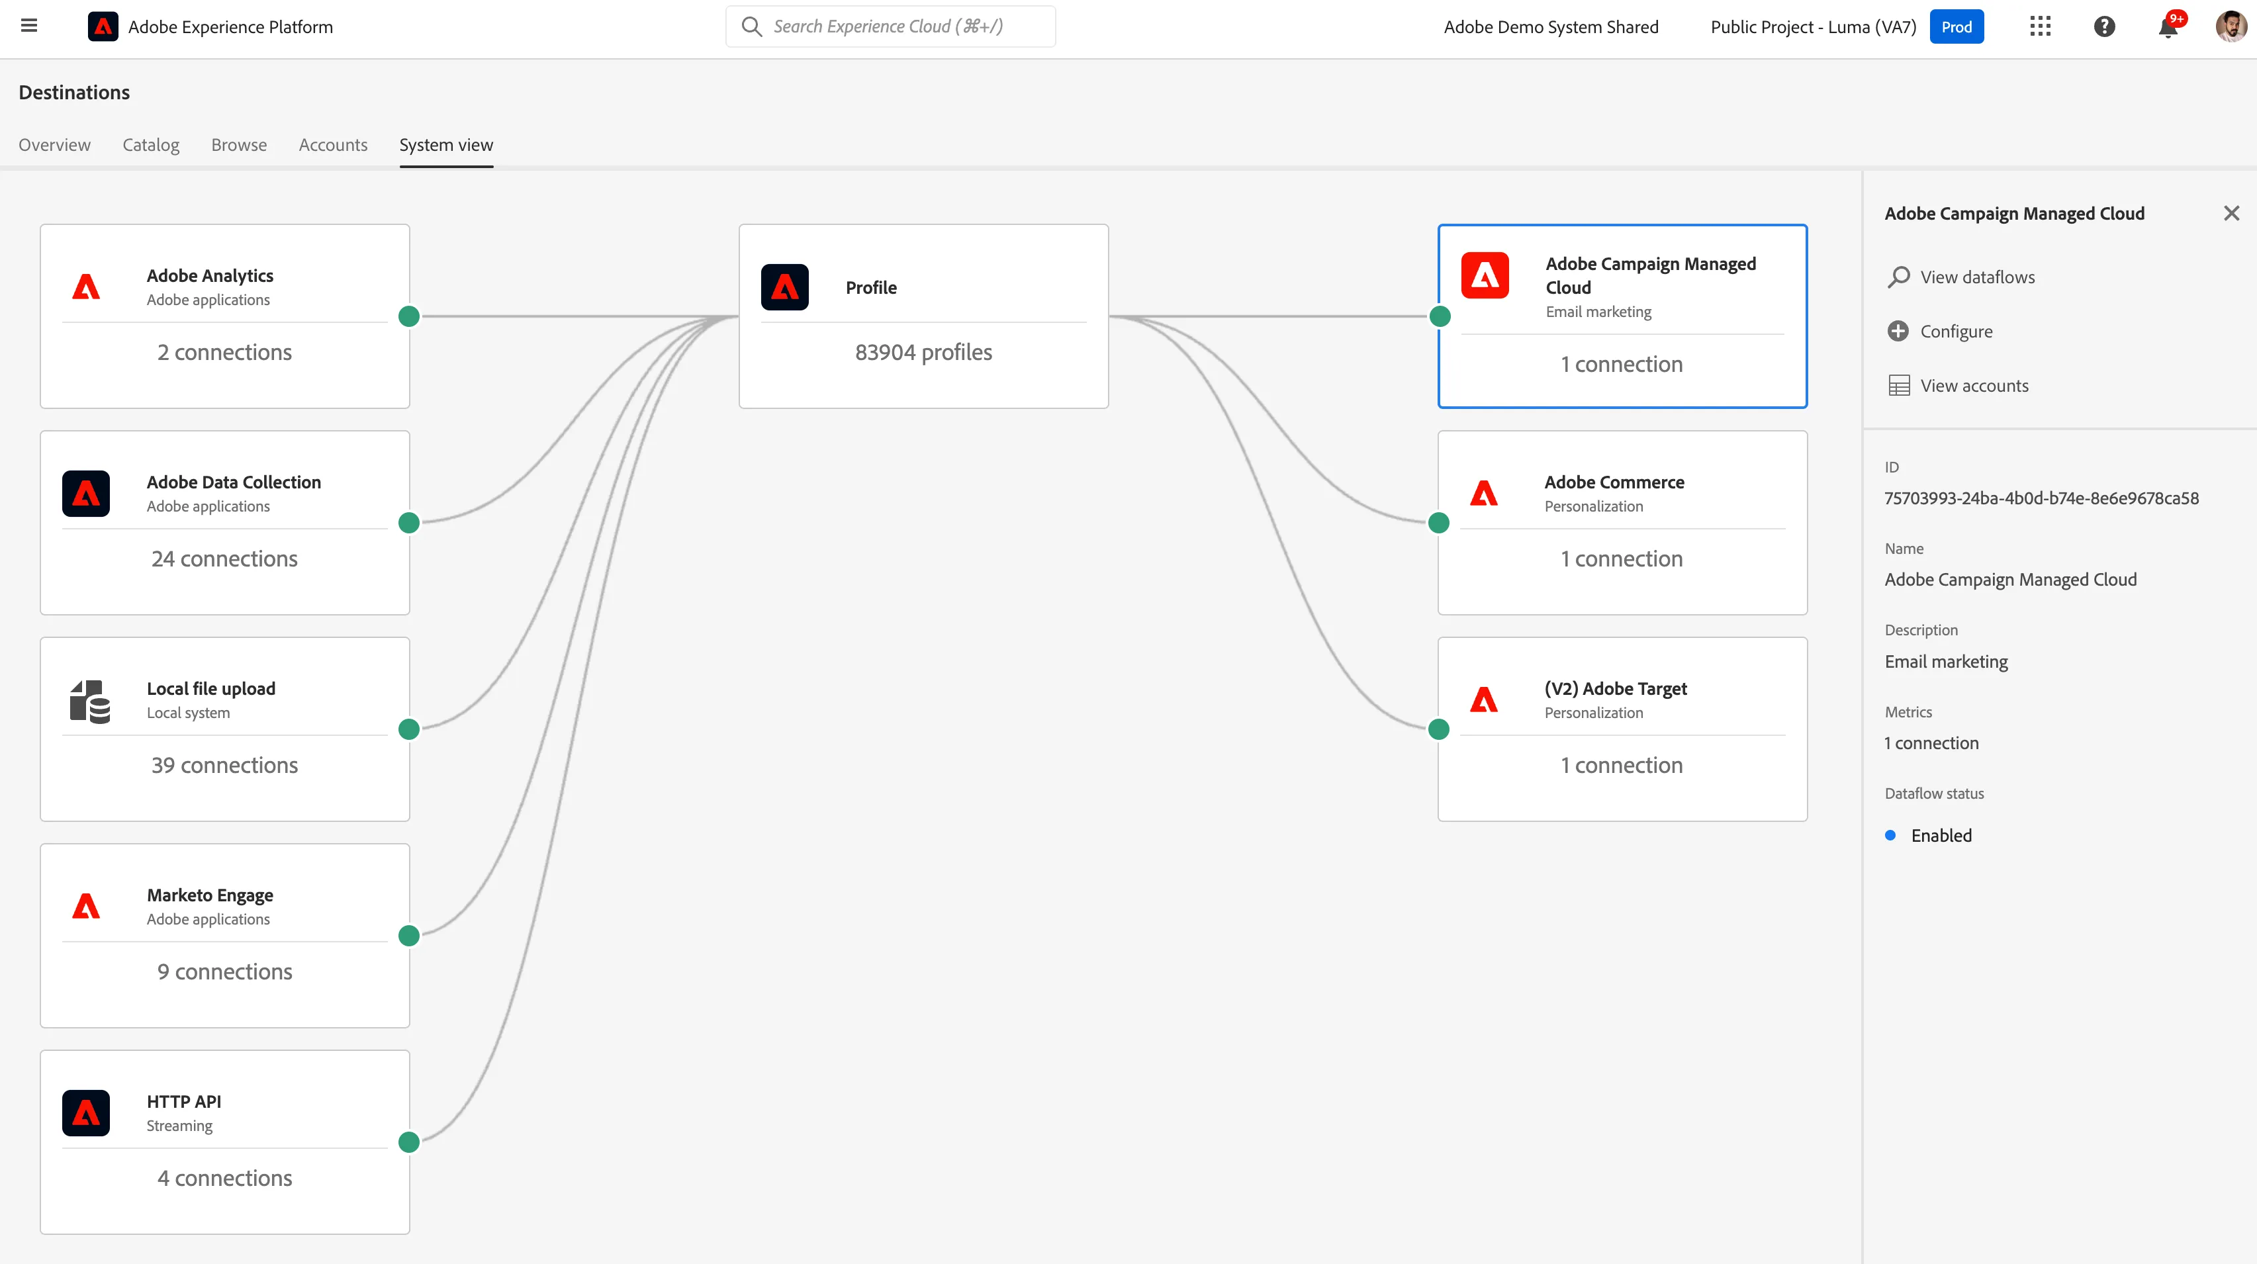2257x1264 pixels.
Task: Open the apps grid switcher
Action: (x=2040, y=26)
